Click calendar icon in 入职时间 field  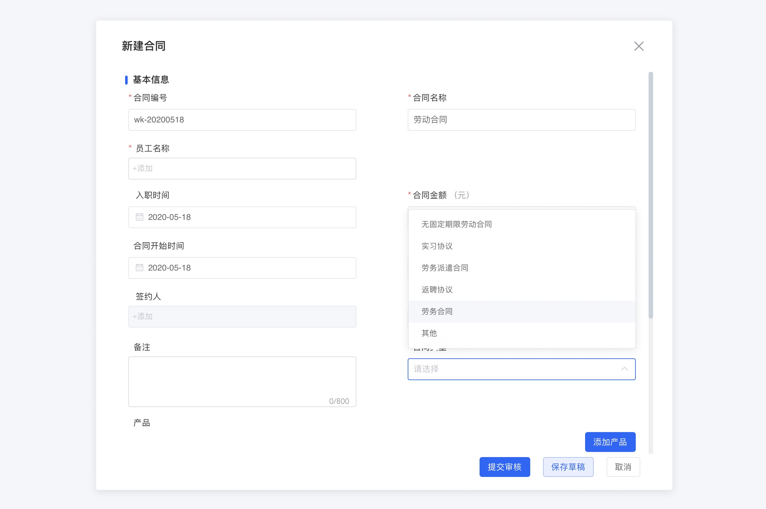pos(139,217)
